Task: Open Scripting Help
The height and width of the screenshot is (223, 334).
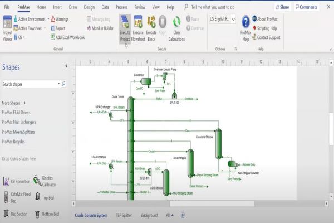Action: (264, 28)
